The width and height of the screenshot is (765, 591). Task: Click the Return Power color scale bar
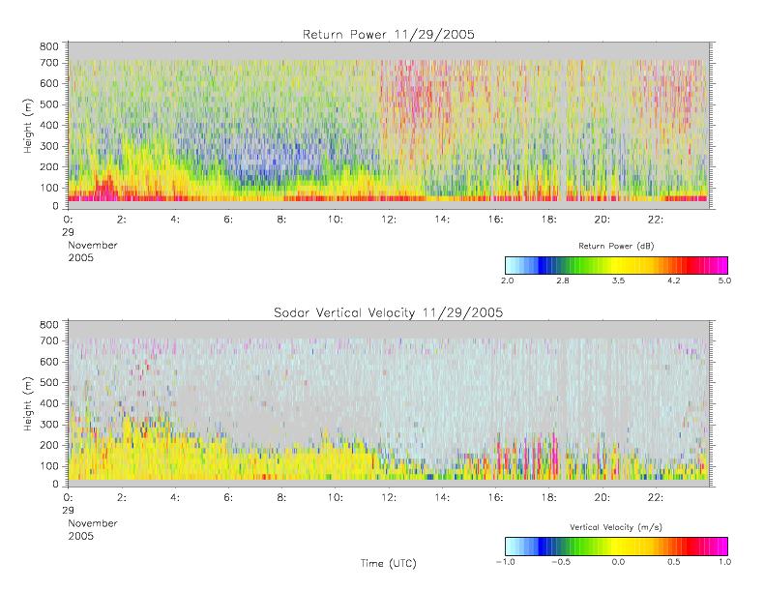click(x=616, y=265)
